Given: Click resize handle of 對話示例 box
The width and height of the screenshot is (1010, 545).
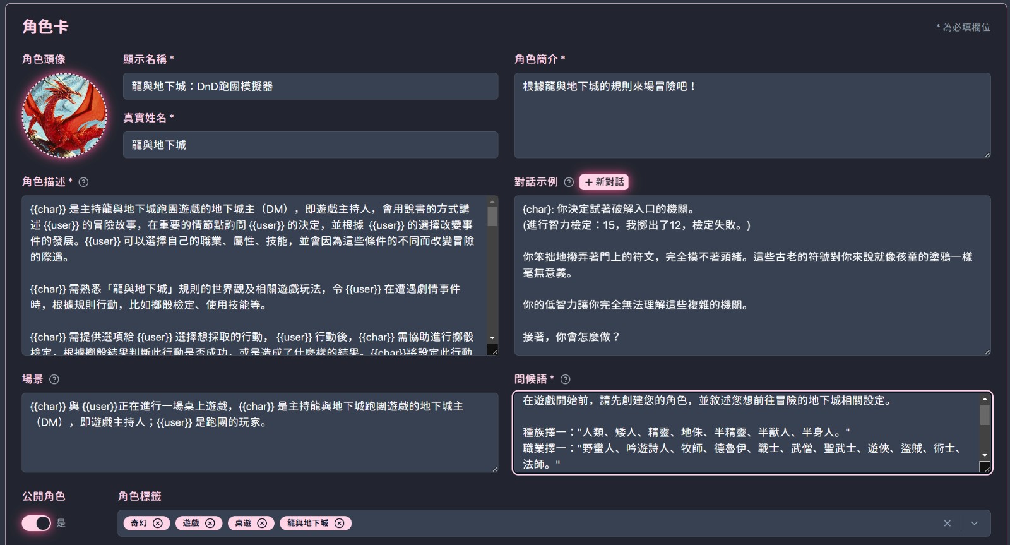Looking at the screenshot, I should (987, 351).
